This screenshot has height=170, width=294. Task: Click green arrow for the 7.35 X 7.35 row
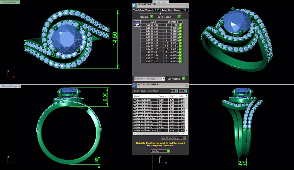pyautogui.click(x=181, y=25)
